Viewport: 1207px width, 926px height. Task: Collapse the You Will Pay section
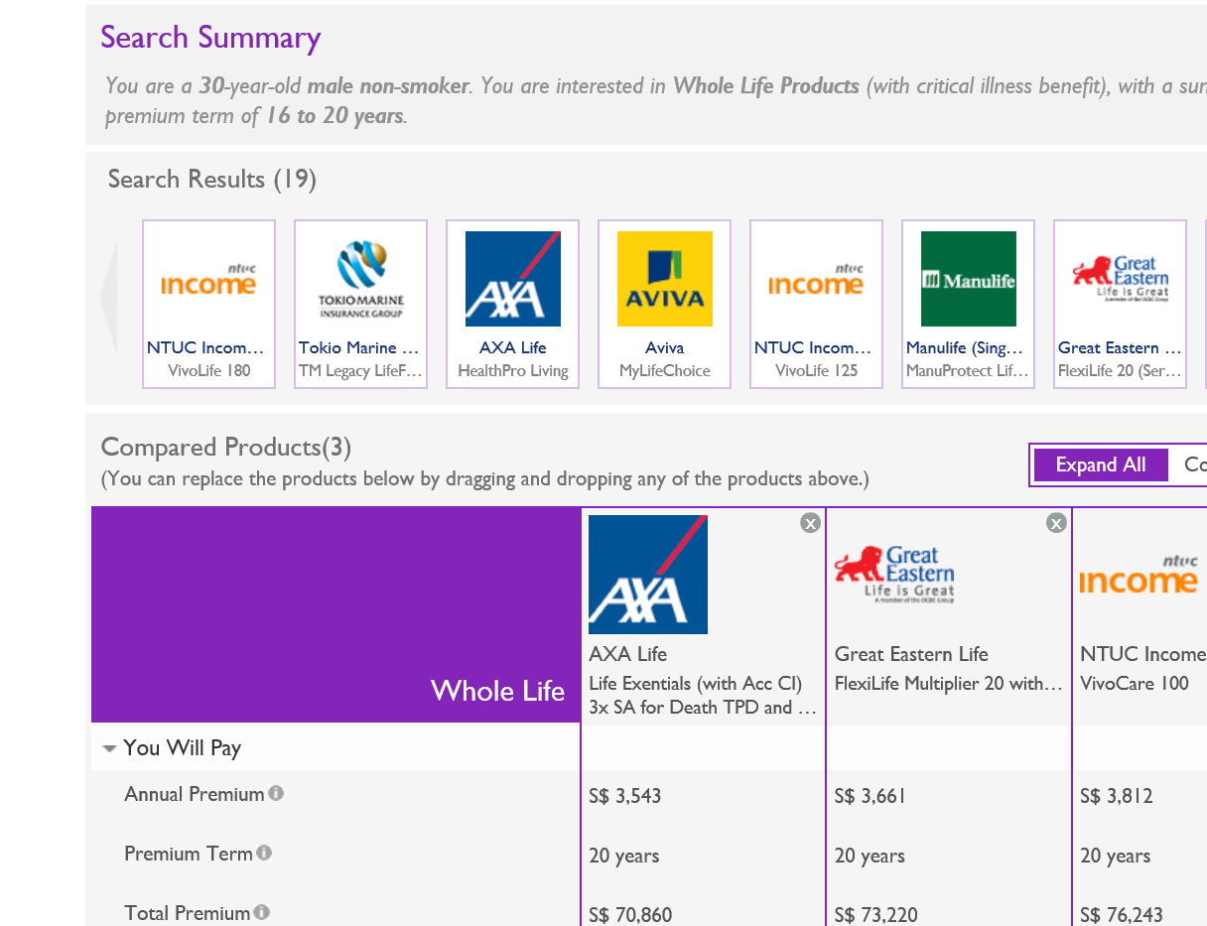(110, 749)
